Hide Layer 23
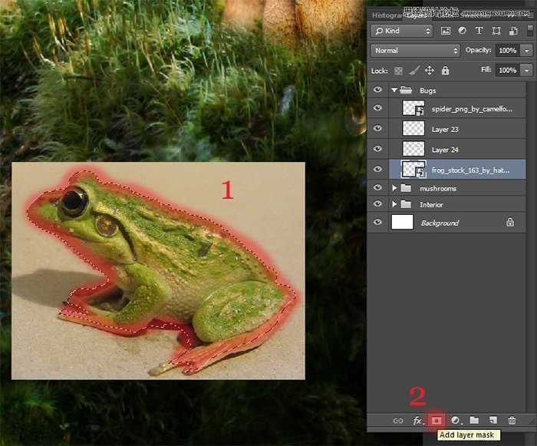537x446 pixels. (x=377, y=128)
